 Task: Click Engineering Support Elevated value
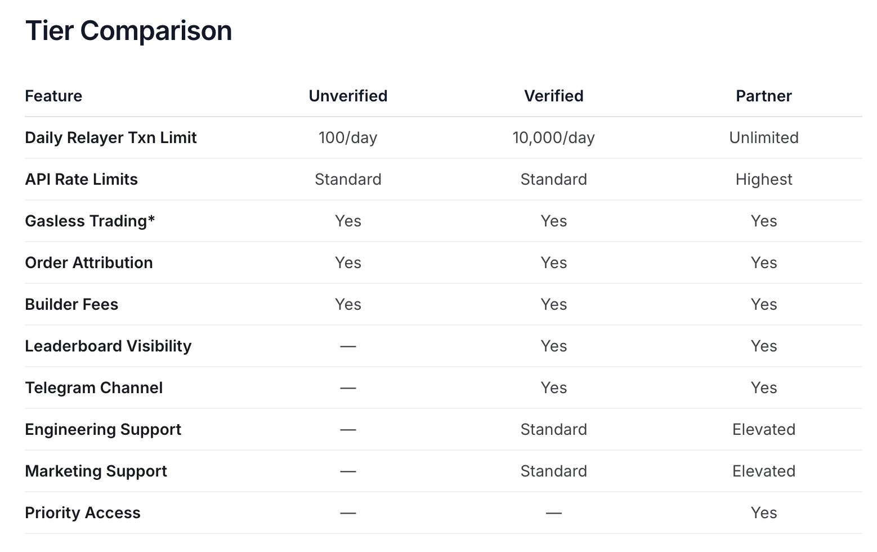tap(764, 429)
